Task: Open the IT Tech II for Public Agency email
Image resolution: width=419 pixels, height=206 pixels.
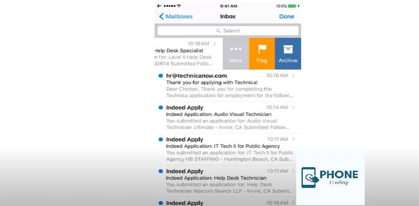Action: [x=228, y=149]
